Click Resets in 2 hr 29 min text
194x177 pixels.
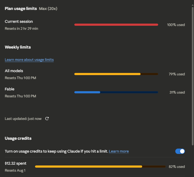click(x=21, y=29)
